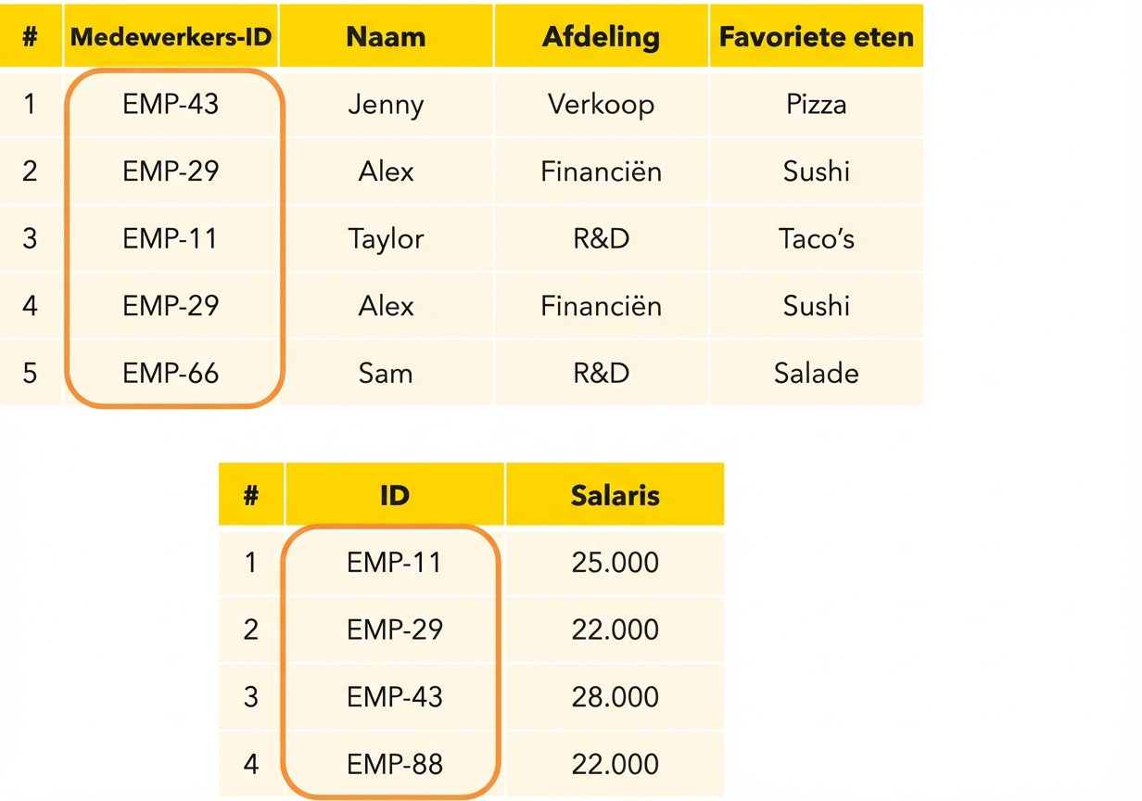This screenshot has height=801, width=1142.
Task: Click the Medewerkers-ID column header
Action: pos(171,37)
